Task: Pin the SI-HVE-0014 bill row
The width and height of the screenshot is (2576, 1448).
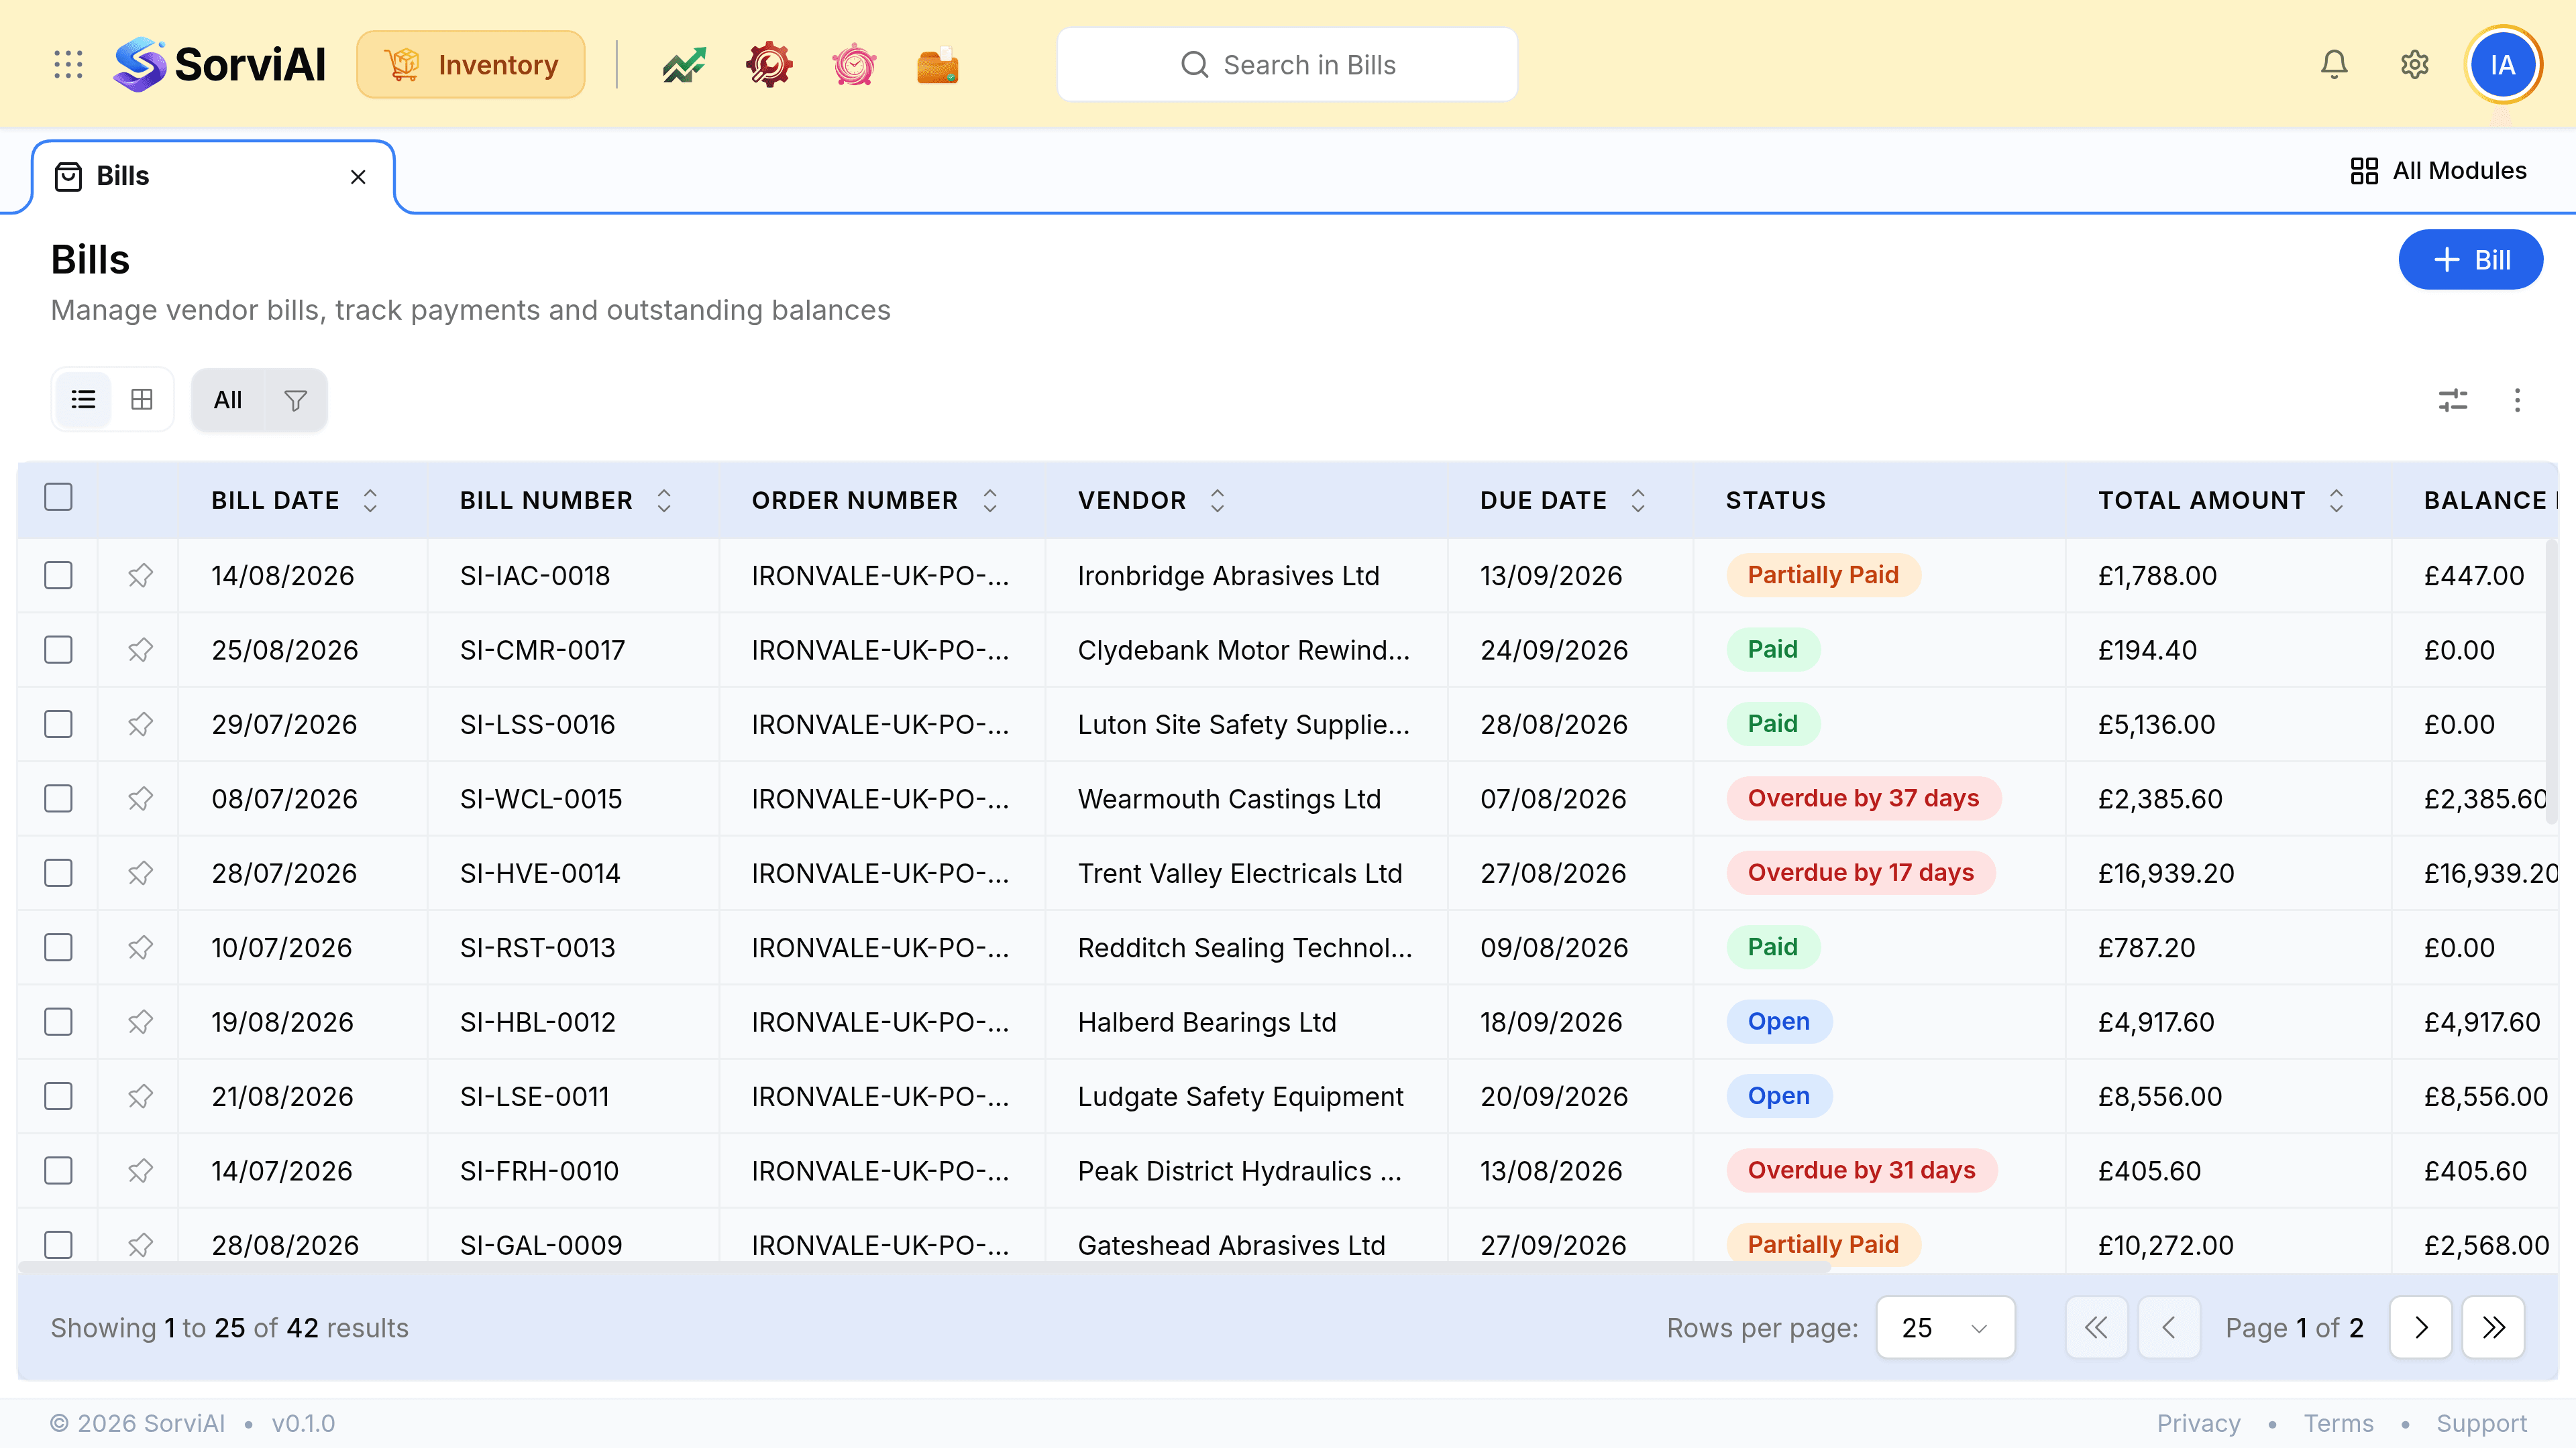Action: pyautogui.click(x=140, y=873)
